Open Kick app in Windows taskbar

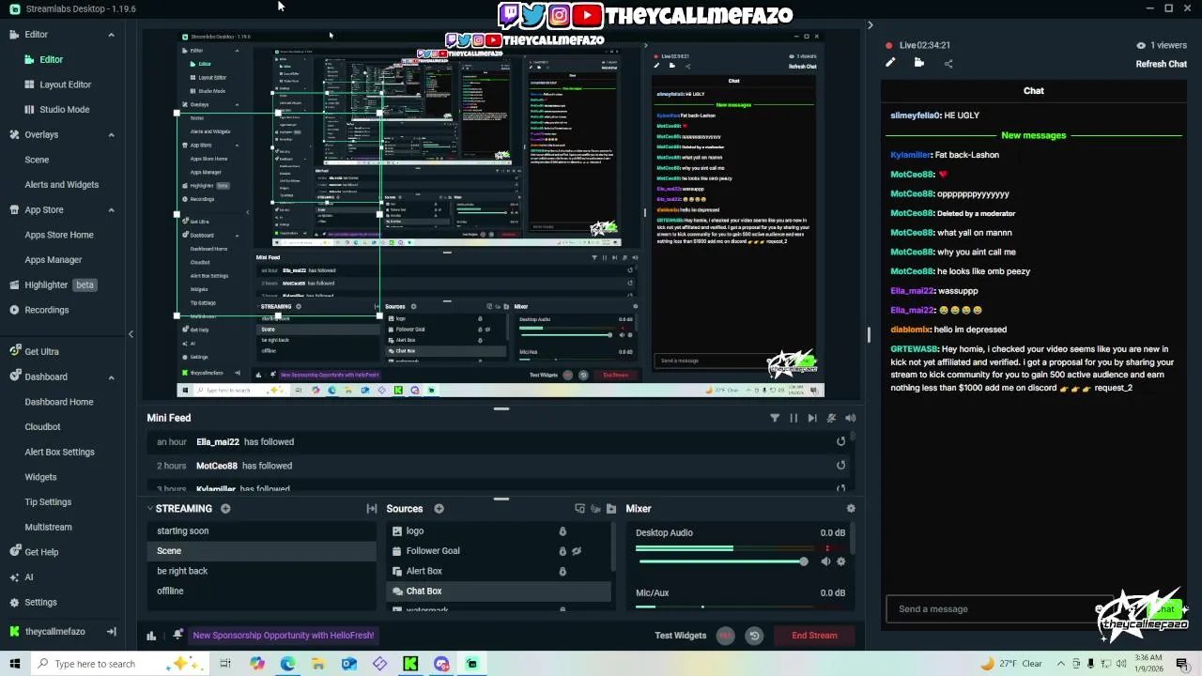pos(410,664)
